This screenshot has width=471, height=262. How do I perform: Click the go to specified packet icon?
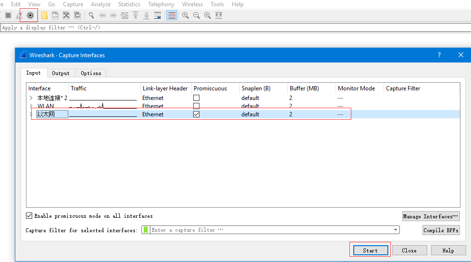coord(124,15)
